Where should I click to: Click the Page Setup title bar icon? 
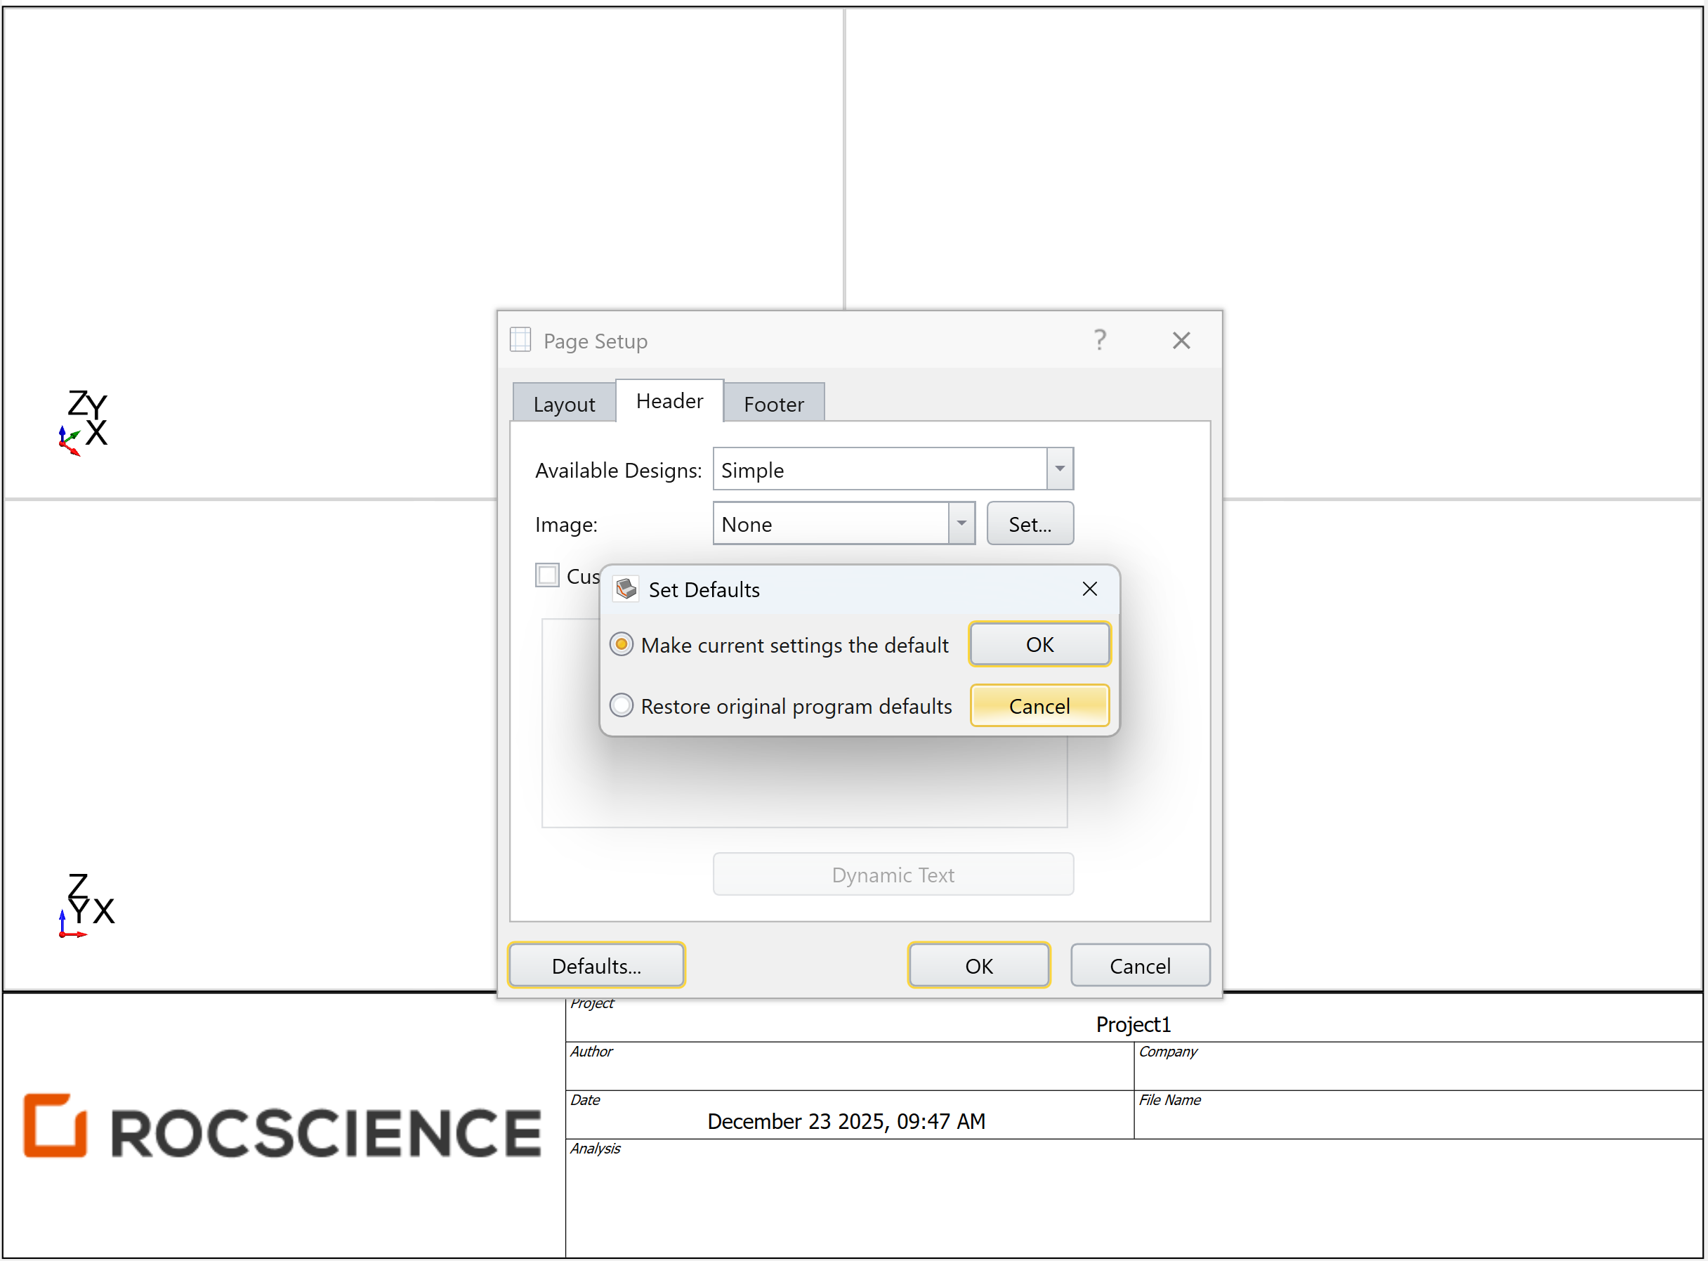point(520,340)
